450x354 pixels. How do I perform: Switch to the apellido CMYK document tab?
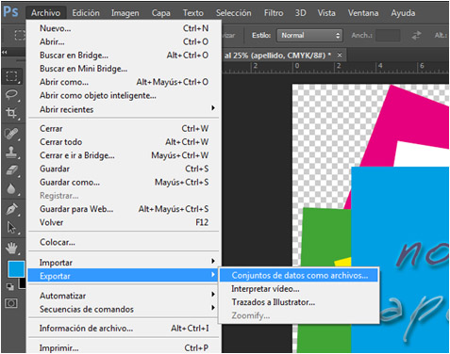pos(276,56)
